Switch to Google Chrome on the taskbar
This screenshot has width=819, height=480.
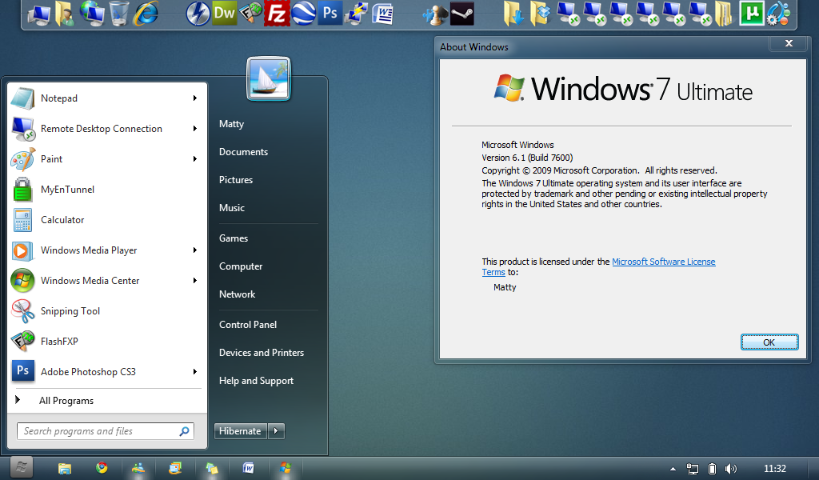click(102, 468)
